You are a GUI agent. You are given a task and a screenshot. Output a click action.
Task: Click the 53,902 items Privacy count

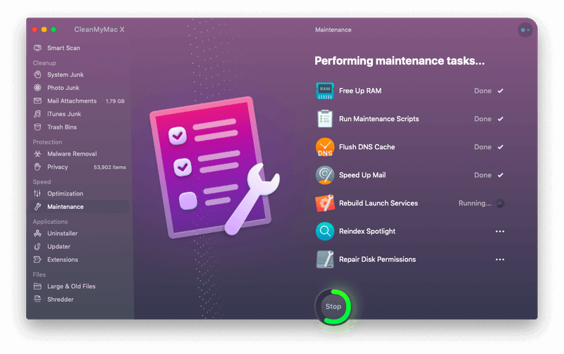tap(110, 167)
